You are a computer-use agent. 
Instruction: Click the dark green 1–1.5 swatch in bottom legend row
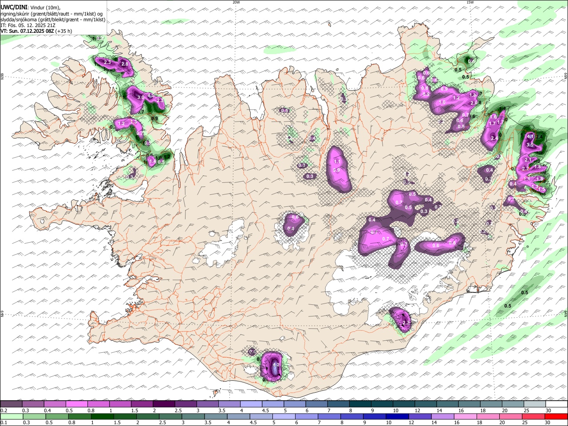tap(102, 416)
